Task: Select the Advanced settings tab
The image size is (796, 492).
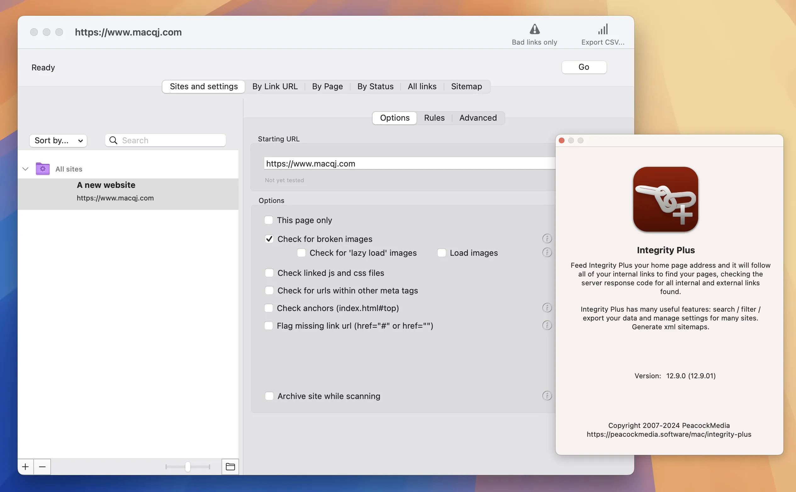Action: [478, 118]
